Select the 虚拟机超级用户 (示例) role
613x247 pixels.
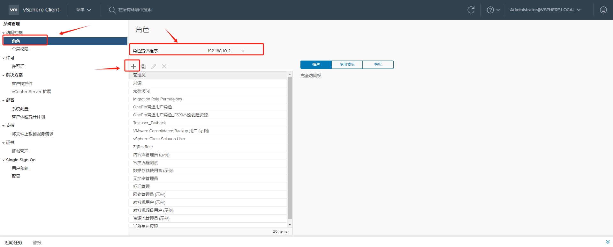coord(208,210)
